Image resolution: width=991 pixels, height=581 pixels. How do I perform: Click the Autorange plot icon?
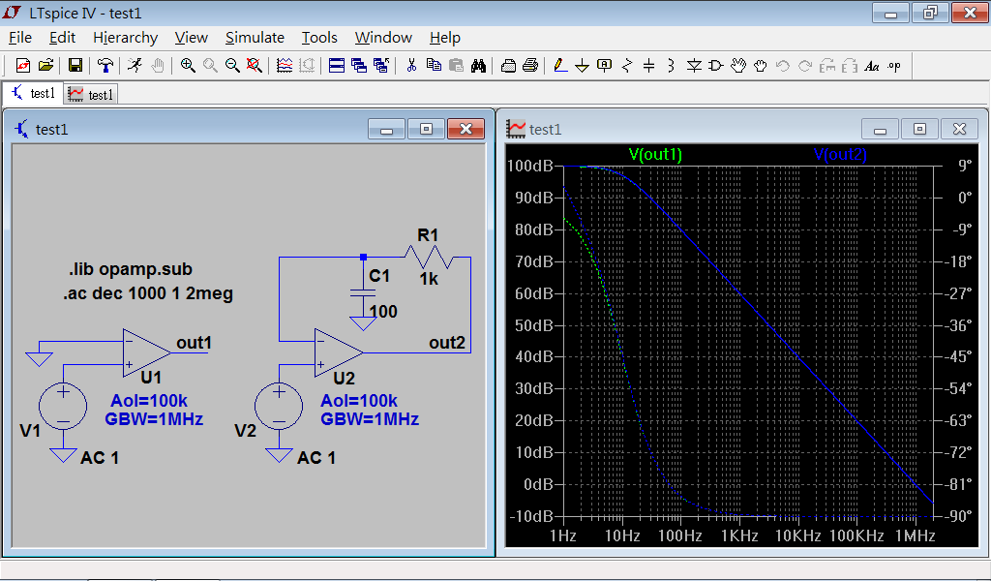click(285, 65)
